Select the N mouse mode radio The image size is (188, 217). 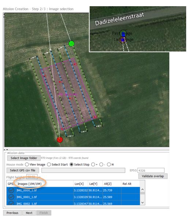coord(109,164)
